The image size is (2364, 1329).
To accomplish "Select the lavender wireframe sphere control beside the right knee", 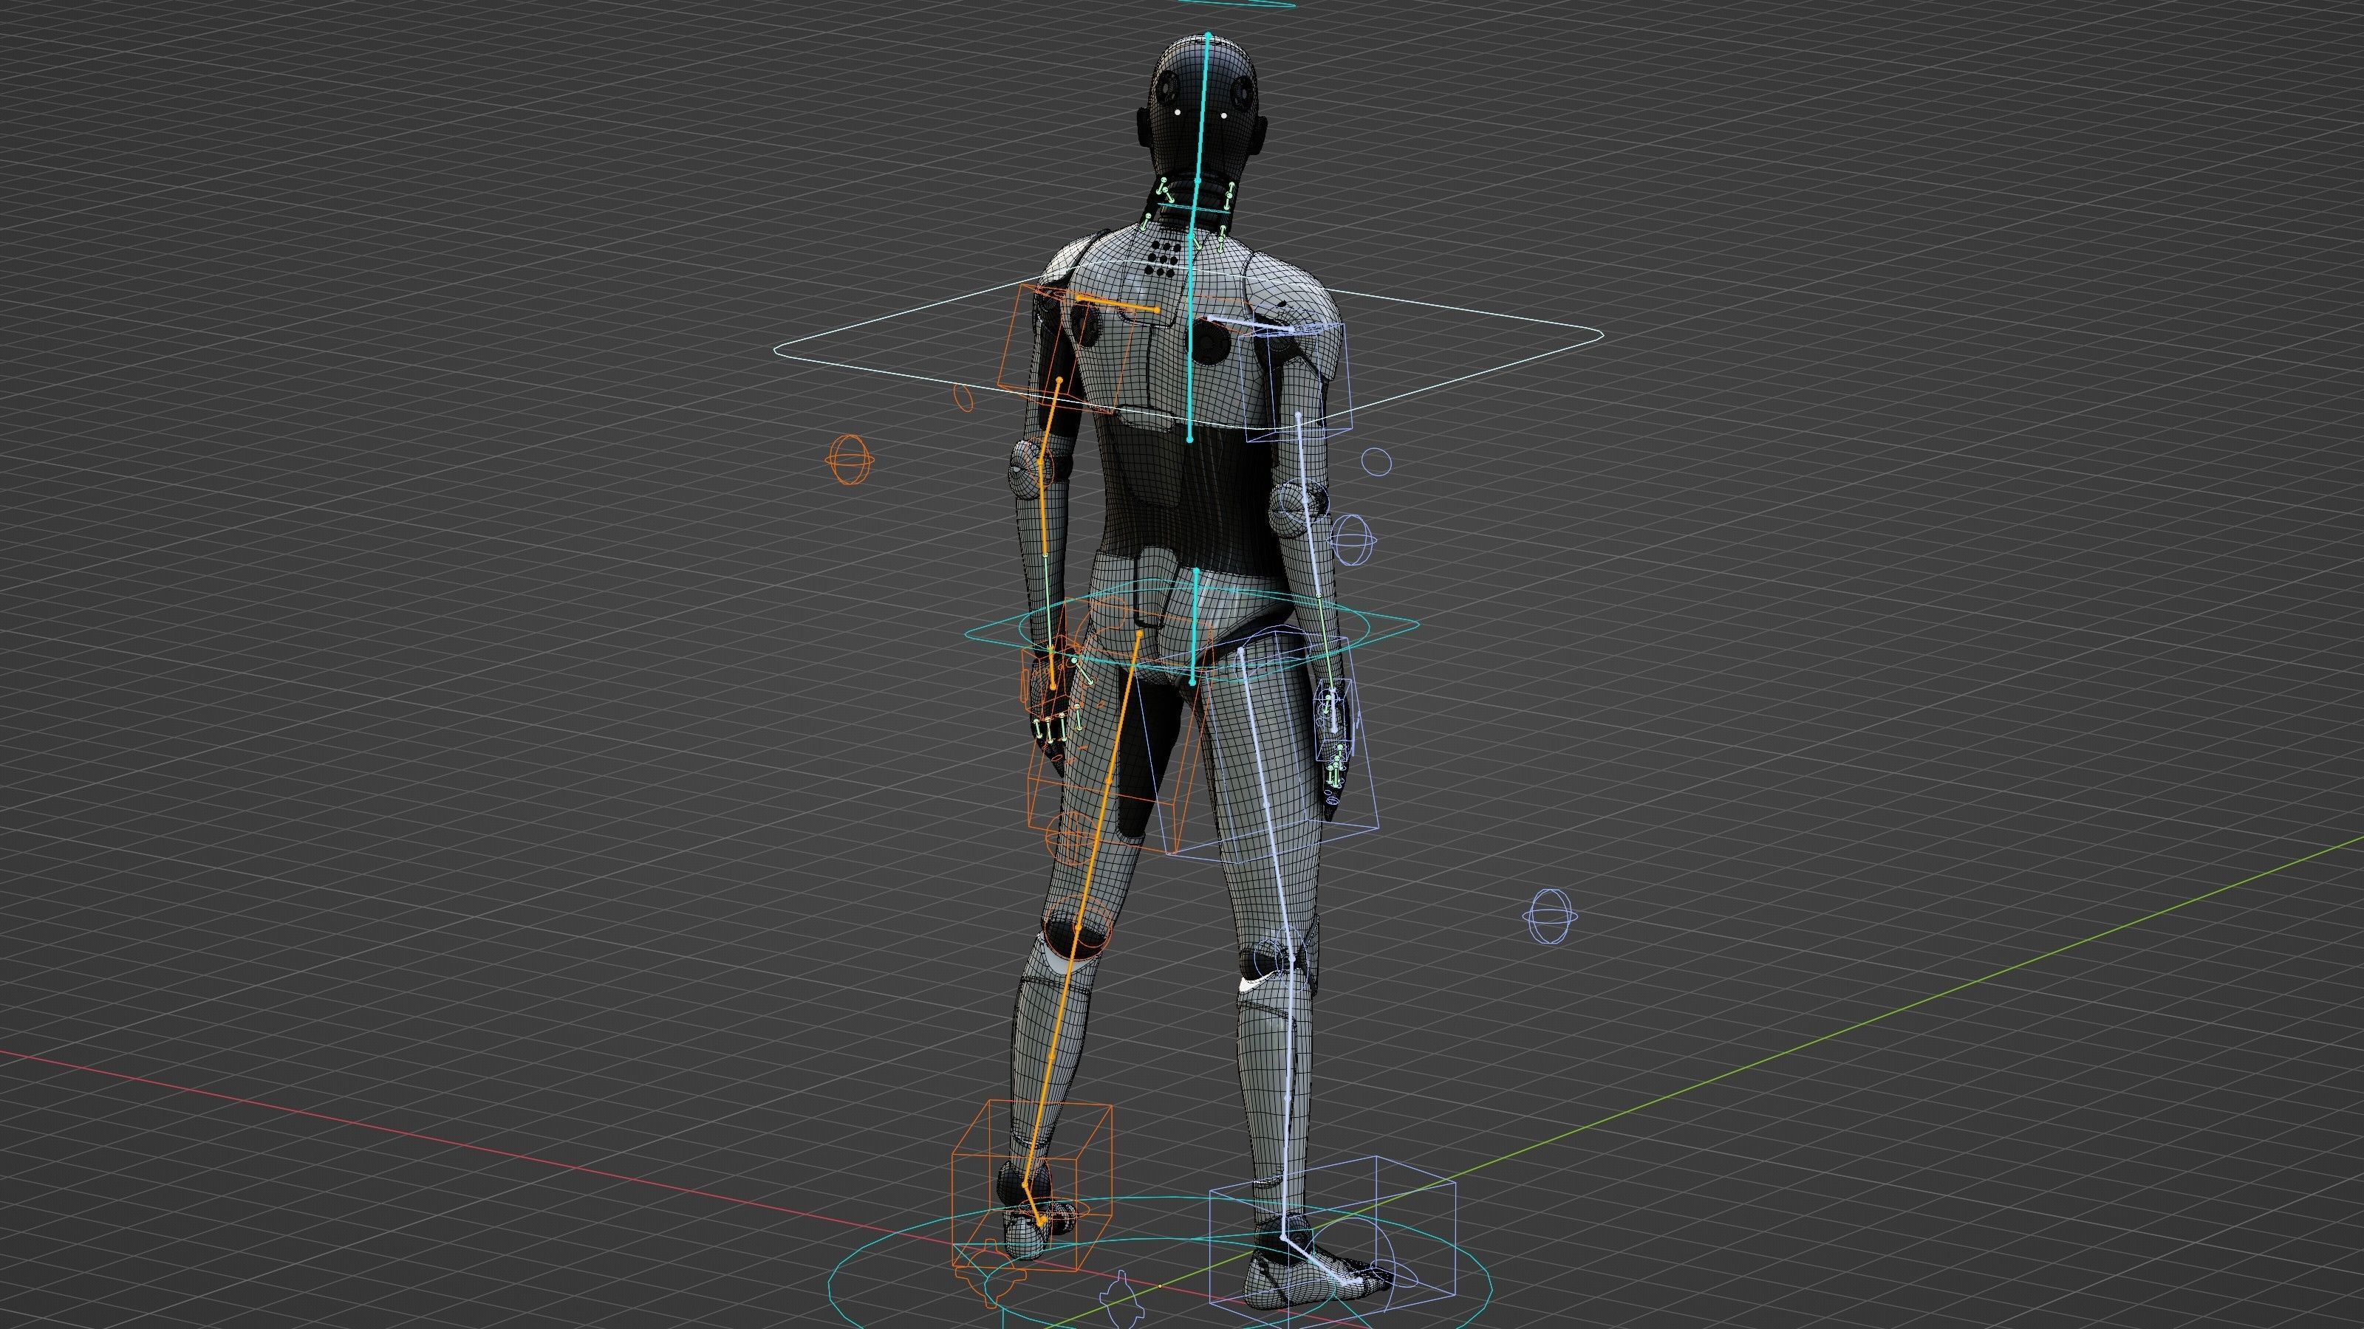I will [1550, 916].
